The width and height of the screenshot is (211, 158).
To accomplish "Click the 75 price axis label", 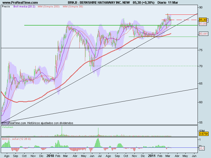I will [201, 50].
